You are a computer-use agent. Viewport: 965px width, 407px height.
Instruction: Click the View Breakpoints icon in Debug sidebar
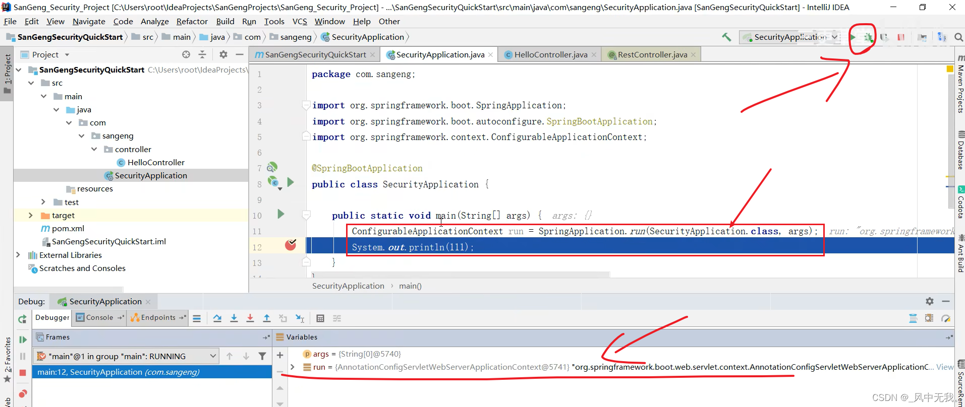tap(23, 393)
